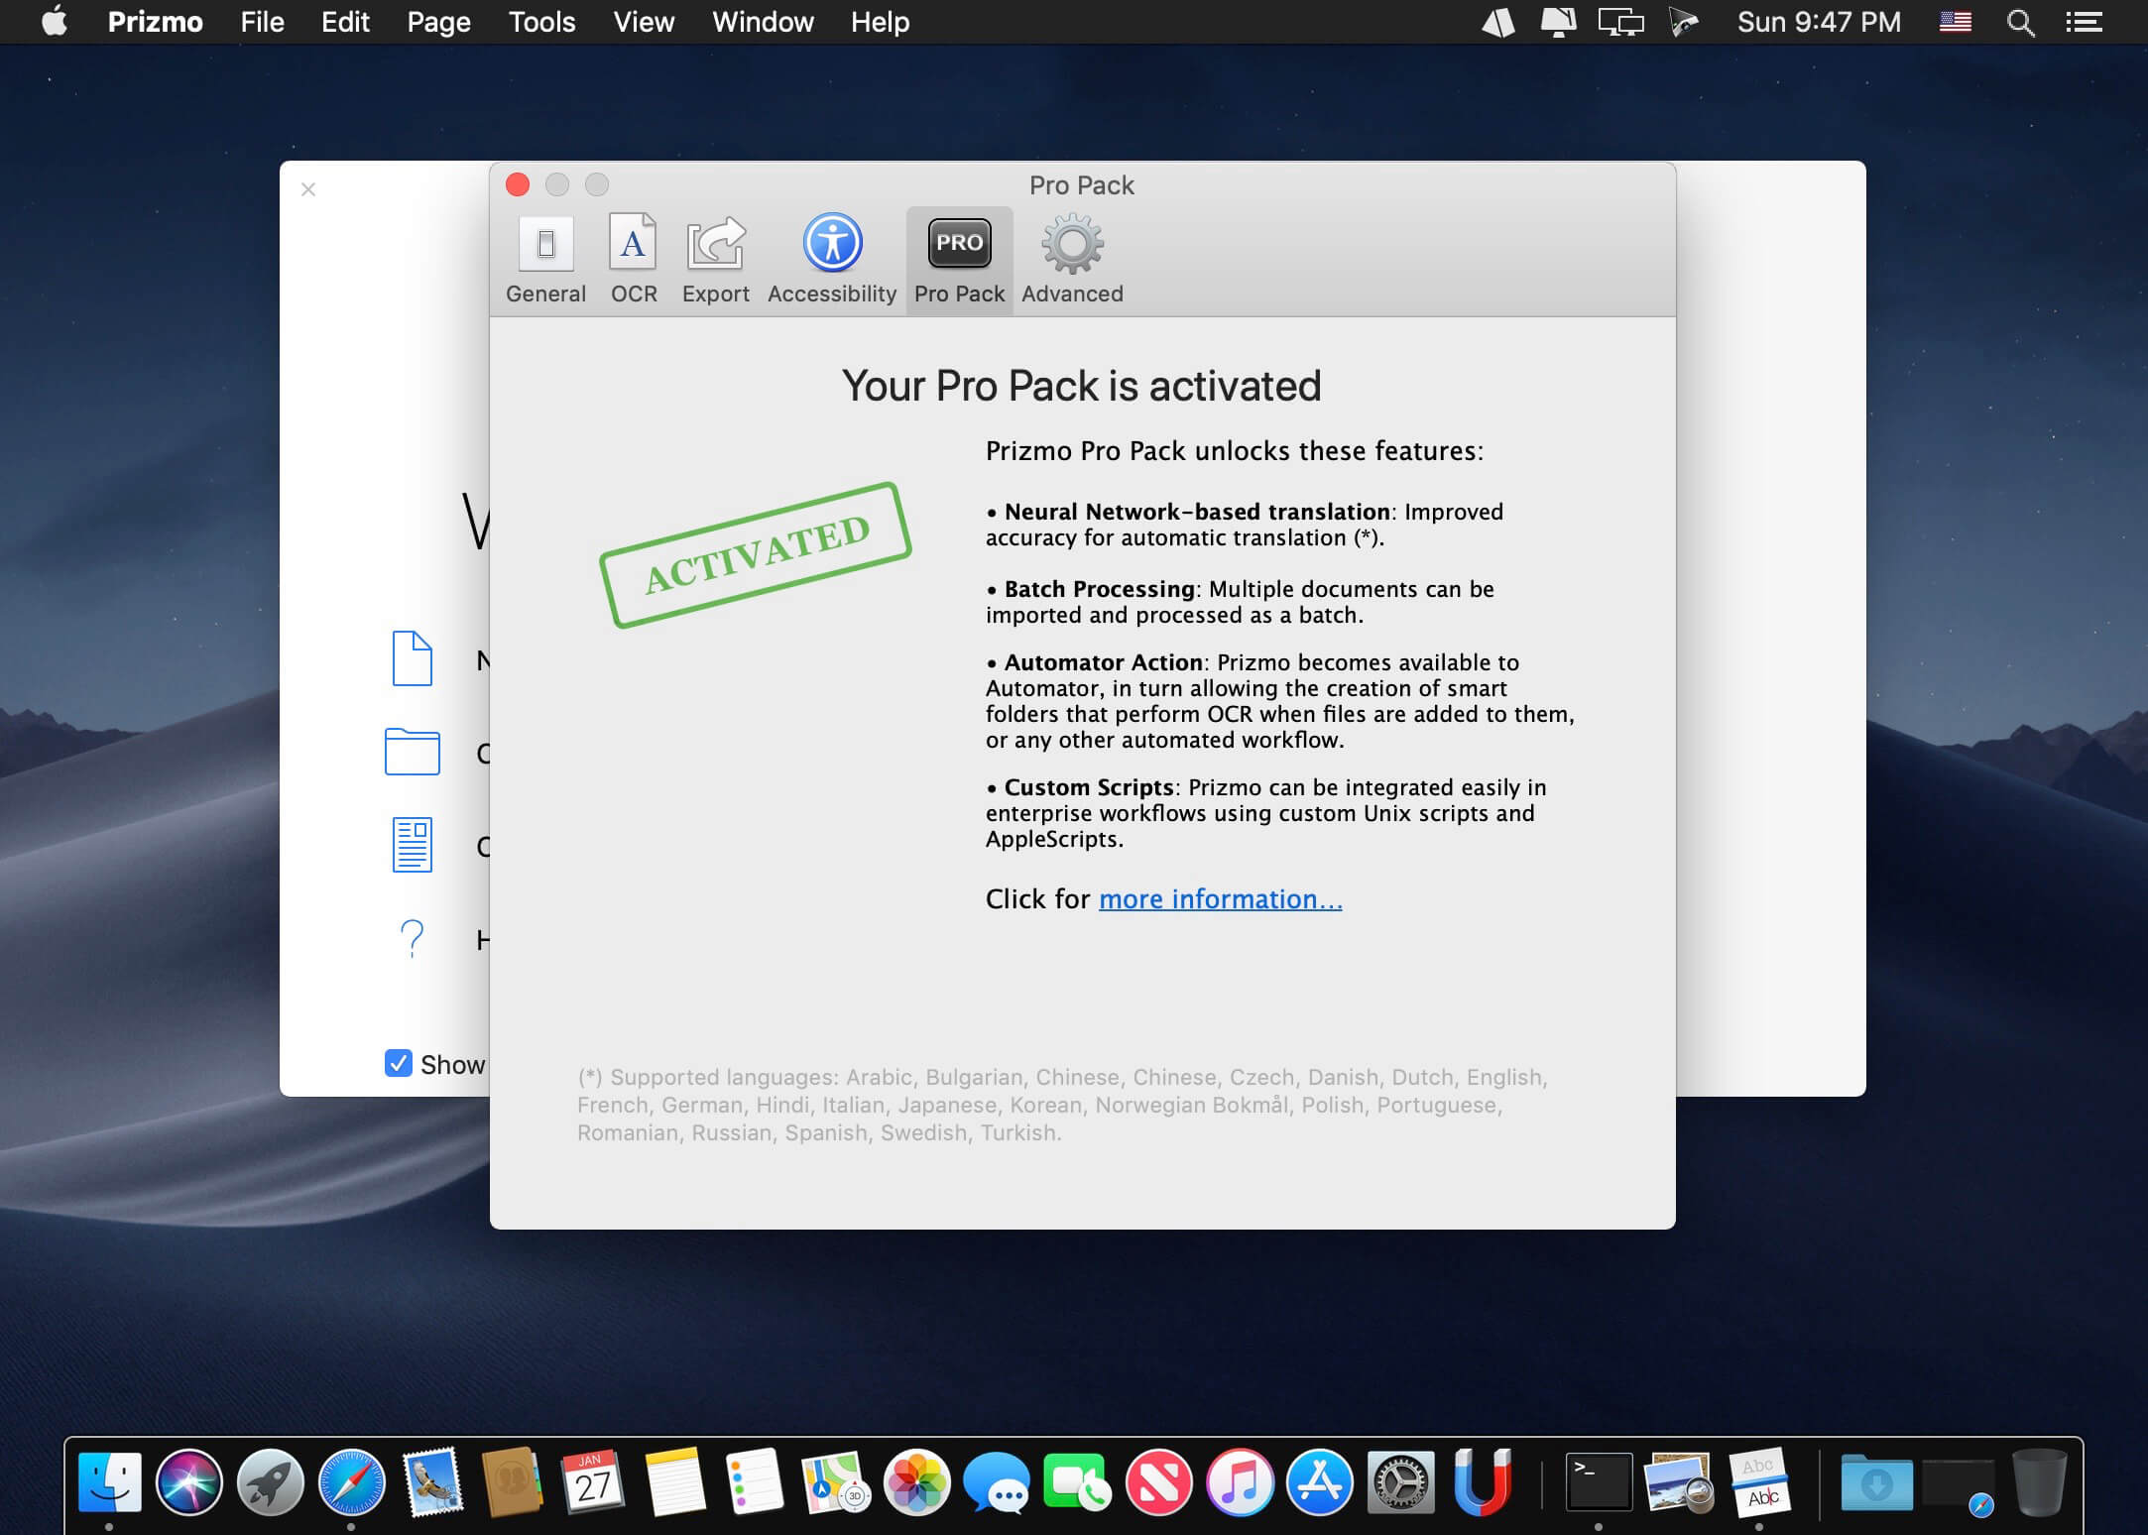Viewport: 2148px width, 1535px height.
Task: Click the more information link
Action: click(x=1220, y=898)
